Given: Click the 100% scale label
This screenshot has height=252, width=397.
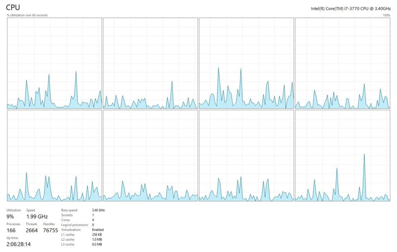Looking at the screenshot, I should 386,15.
